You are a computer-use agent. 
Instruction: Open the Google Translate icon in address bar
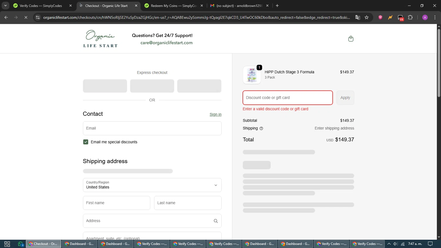(358, 18)
